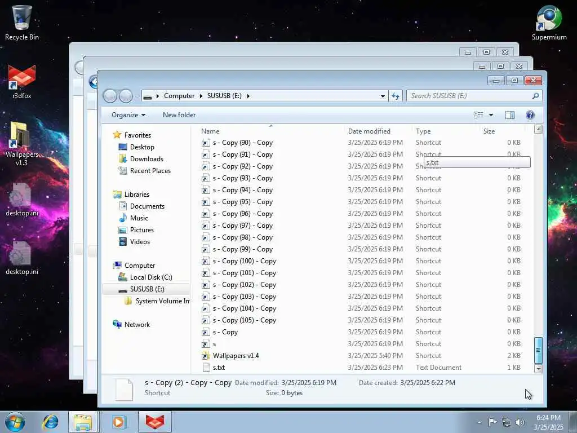Expand address bar previous locations dropdown

click(383, 96)
